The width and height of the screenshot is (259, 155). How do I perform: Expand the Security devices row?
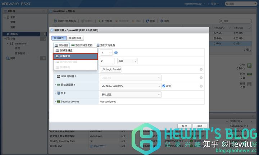(55, 102)
